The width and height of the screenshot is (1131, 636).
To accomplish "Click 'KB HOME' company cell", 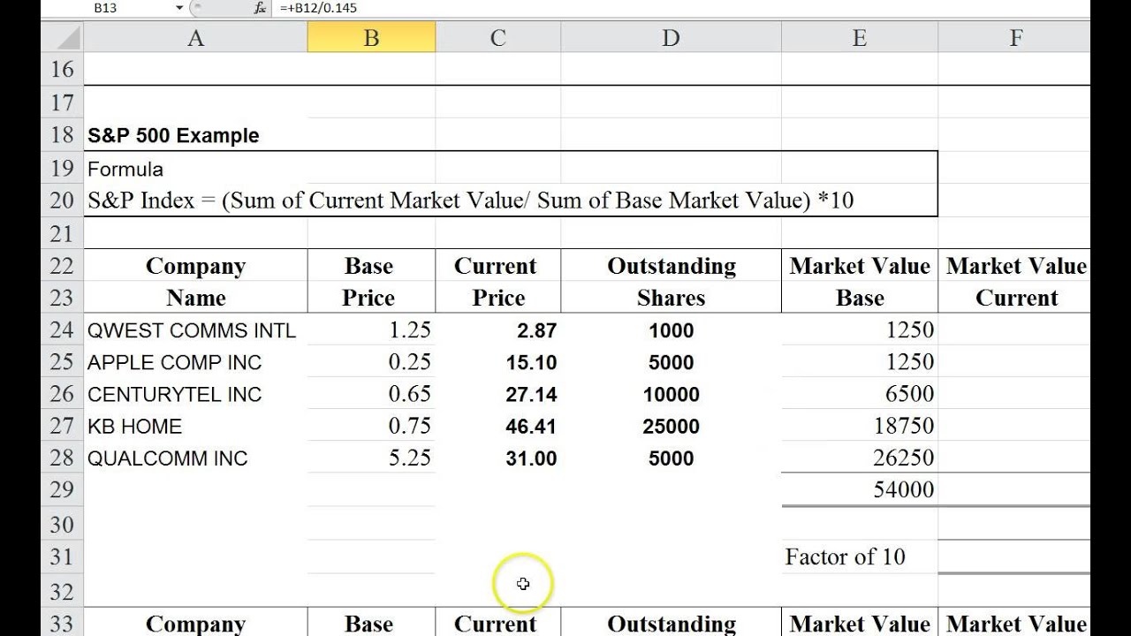I will click(x=195, y=426).
